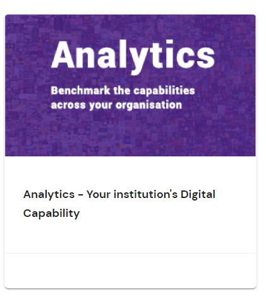Image resolution: width=266 pixels, height=297 pixels.
Task: Open 'Analytics - Your institution's Digital Capability' link
Action: 119,204
